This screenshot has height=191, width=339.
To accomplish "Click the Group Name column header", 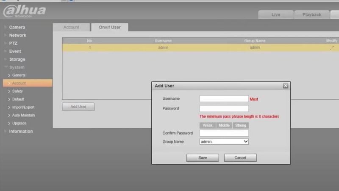I will pyautogui.click(x=255, y=41).
